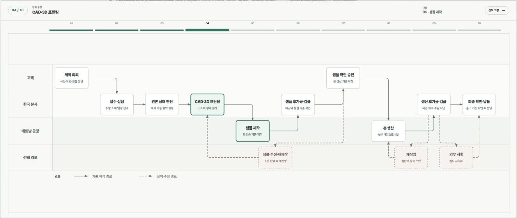Select 샘플 후가공·검품 node
Viewport: 517px width, 218px height.
[x=298, y=105]
